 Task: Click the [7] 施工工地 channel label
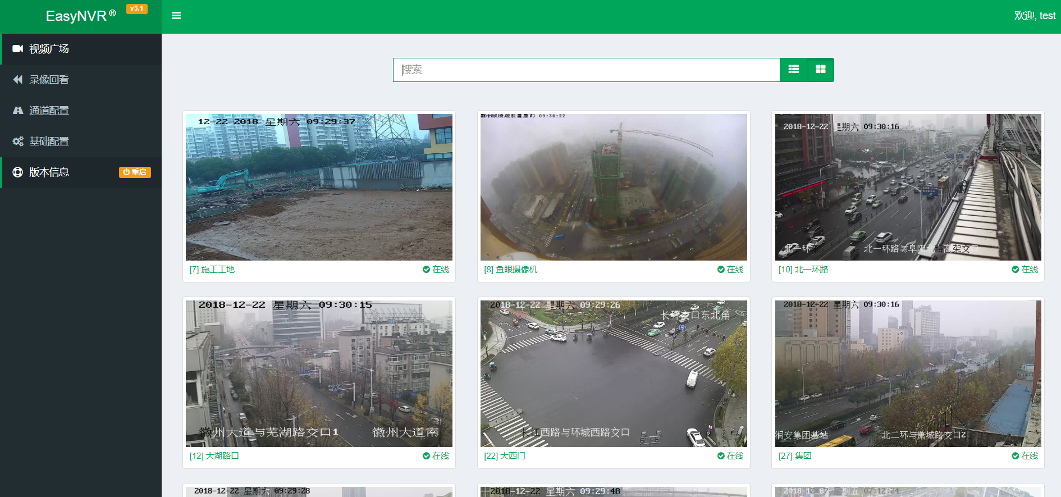coord(212,270)
